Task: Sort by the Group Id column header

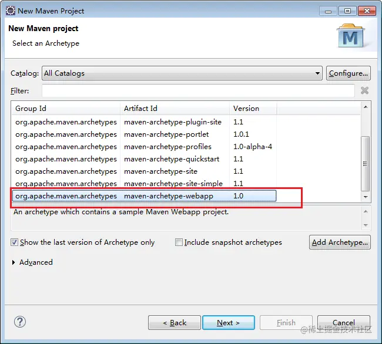Action: coord(66,108)
